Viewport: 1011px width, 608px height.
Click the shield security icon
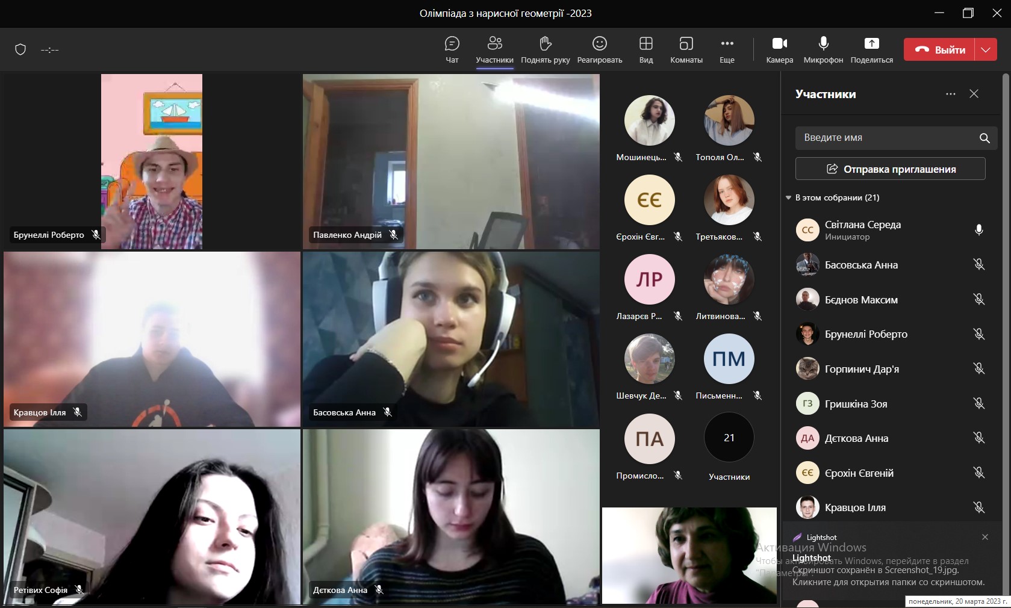click(20, 49)
